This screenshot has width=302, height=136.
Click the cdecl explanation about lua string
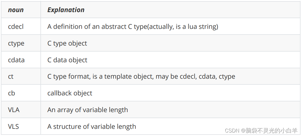click(133, 27)
